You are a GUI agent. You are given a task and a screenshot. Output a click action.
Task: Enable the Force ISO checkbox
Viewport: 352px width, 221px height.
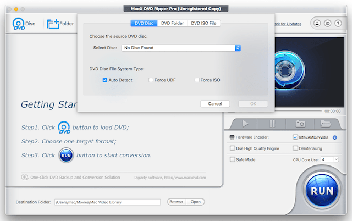pos(197,80)
